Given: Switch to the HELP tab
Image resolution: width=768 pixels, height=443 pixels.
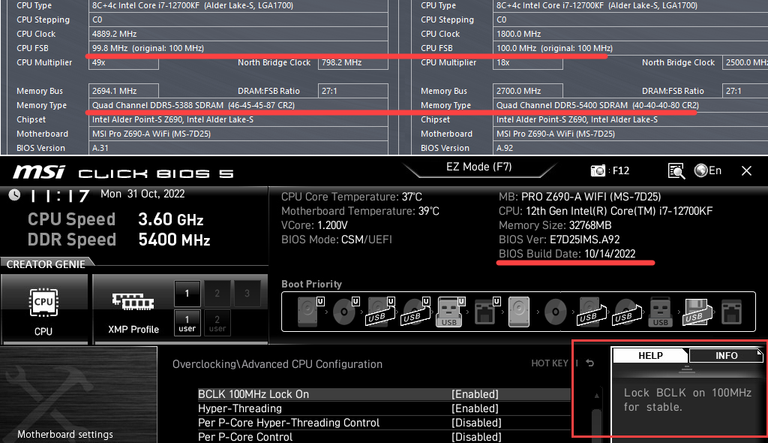Looking at the screenshot, I should (x=650, y=356).
